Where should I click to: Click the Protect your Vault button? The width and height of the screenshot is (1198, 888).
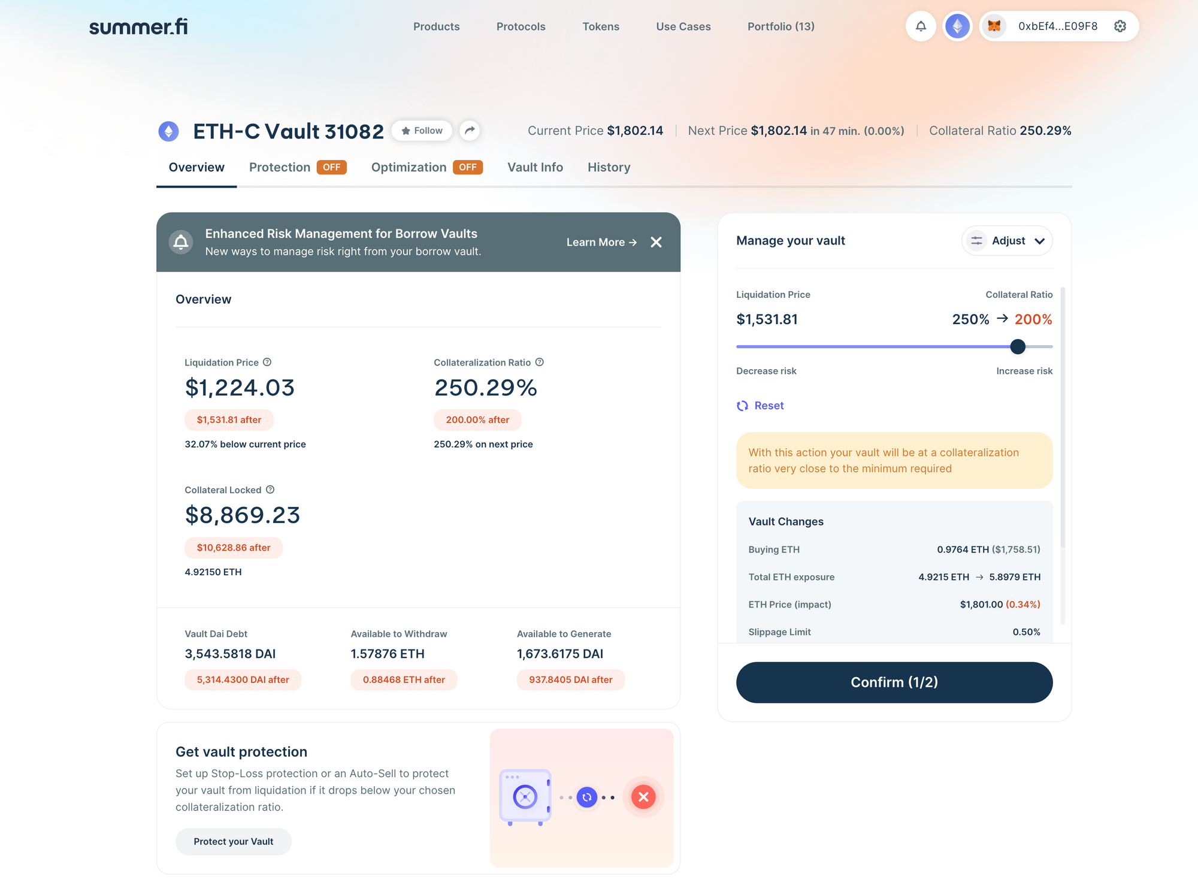(x=233, y=841)
